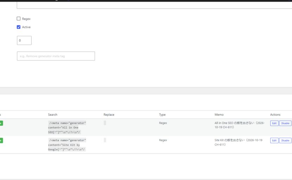Click the Memo column header

pyautogui.click(x=219, y=115)
